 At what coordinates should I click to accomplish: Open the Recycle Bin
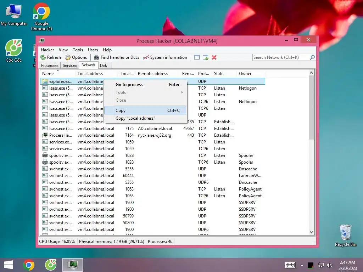click(x=345, y=235)
